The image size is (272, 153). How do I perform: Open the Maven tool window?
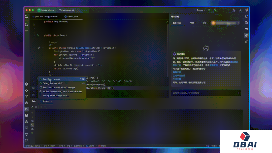coord(246,29)
